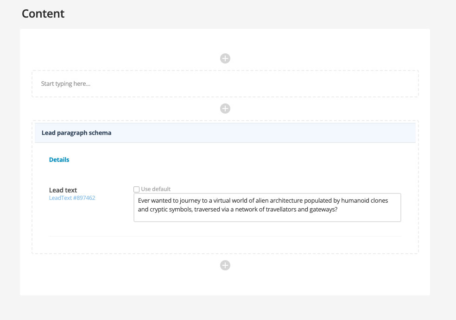Image resolution: width=456 pixels, height=320 pixels.
Task: Click the plus icon above Lead paragraph schema
Action: pos(225,109)
